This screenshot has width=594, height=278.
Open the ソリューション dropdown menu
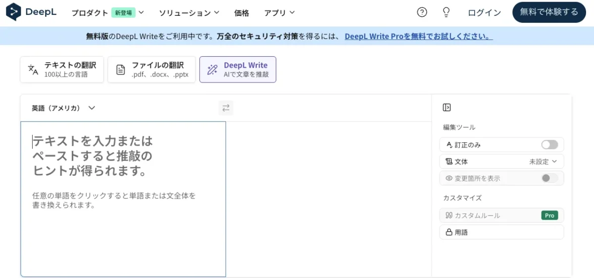coord(189,13)
